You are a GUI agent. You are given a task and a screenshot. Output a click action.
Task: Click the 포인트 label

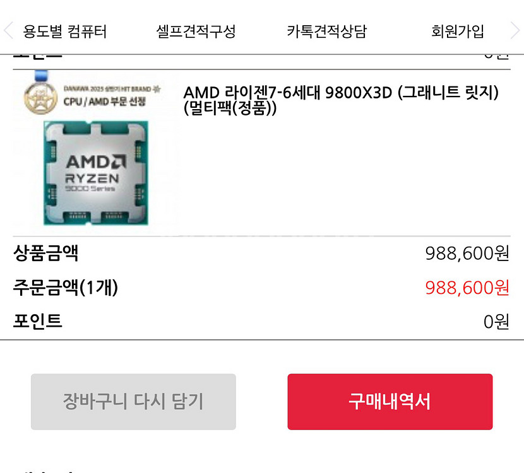tap(38, 321)
